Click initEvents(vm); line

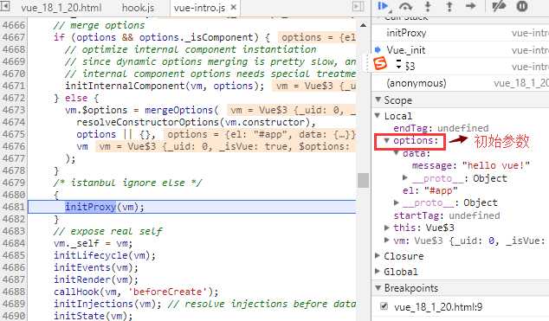[x=96, y=267]
